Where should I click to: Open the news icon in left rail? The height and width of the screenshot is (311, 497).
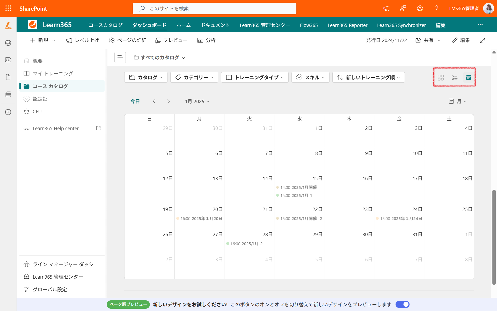point(8,60)
